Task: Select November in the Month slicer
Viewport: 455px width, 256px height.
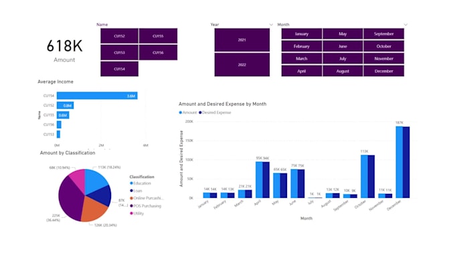Action: [383, 59]
